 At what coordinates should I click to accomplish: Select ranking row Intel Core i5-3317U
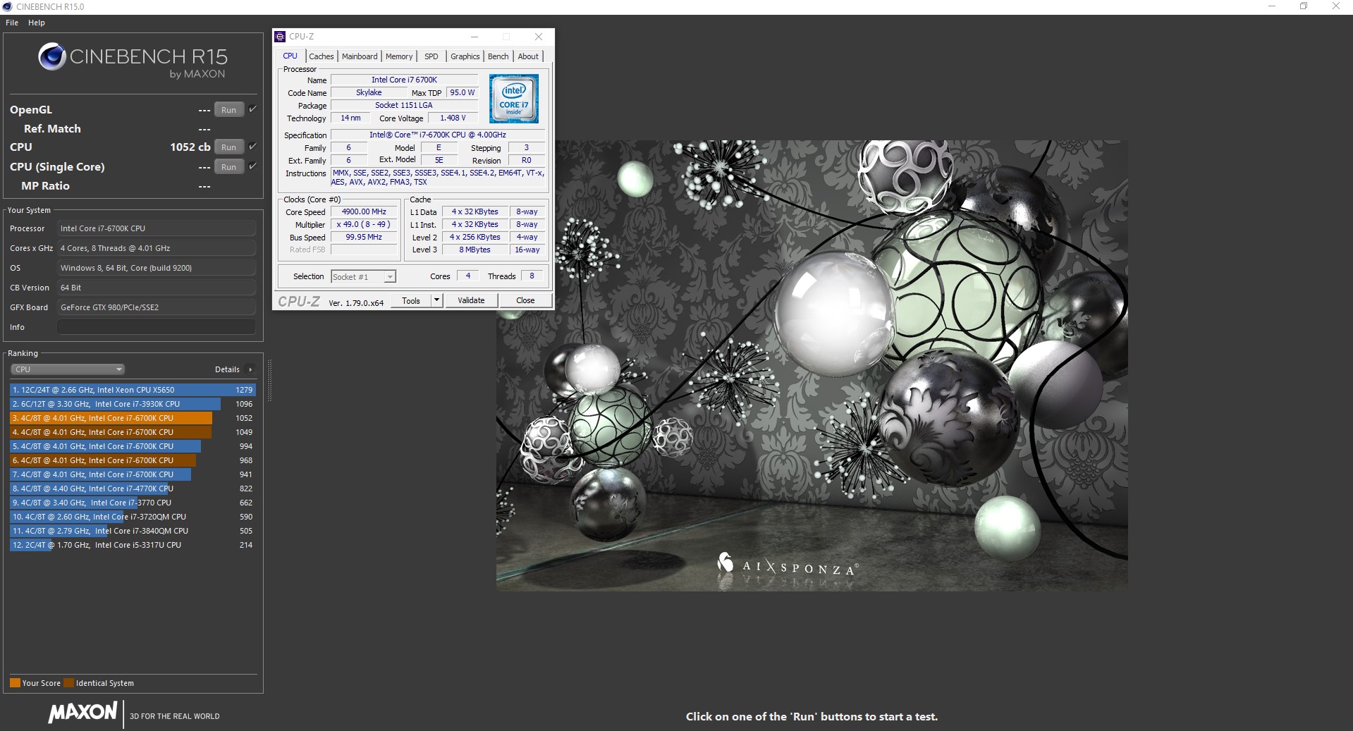[x=133, y=545]
